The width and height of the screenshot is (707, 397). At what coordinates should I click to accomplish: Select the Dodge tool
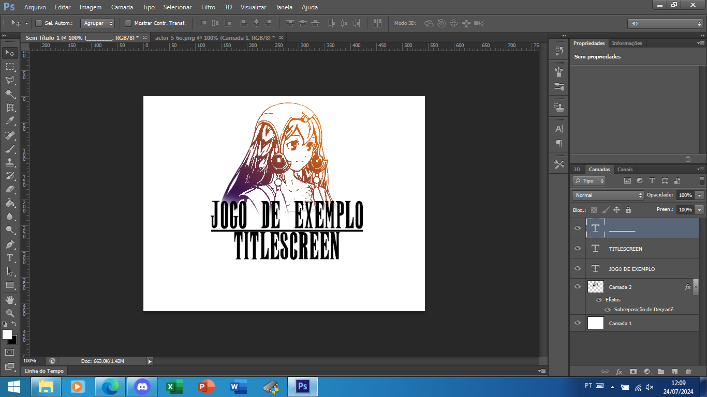10,230
